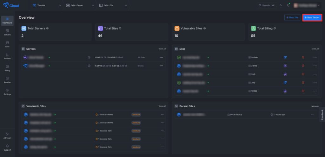Viewport: 325px width, 157px height.
Task: Open Support in the sidebar
Action: (7, 148)
